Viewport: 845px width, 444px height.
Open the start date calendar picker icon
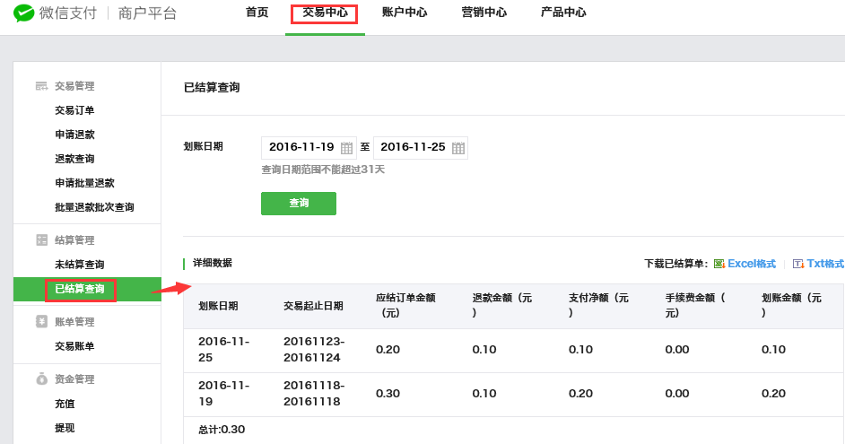pos(346,148)
